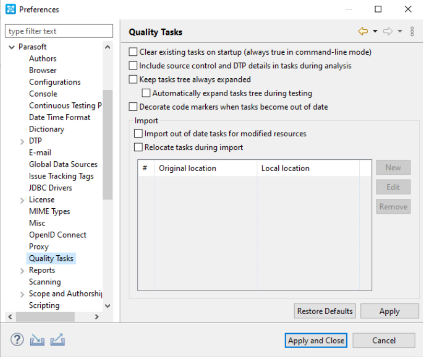
Task: Go back with the yellow arrow
Action: [363, 31]
